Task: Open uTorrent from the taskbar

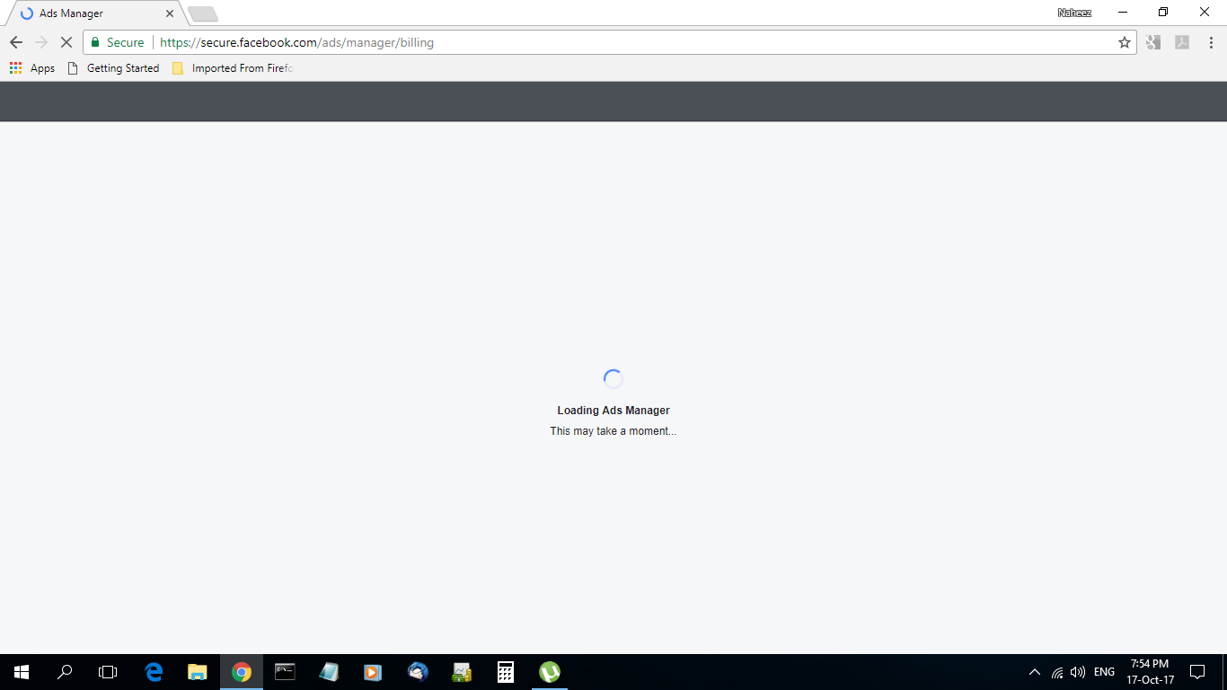Action: coord(550,672)
